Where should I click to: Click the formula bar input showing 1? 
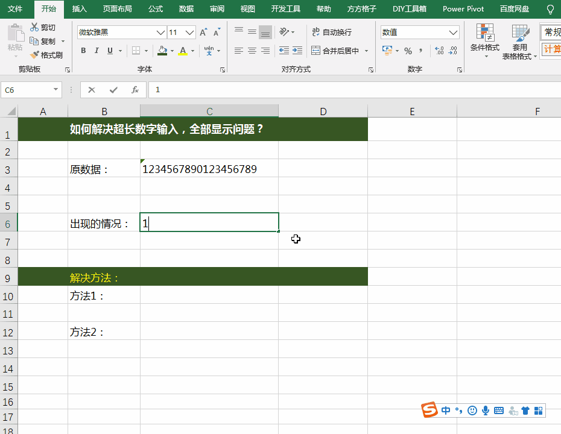point(354,90)
